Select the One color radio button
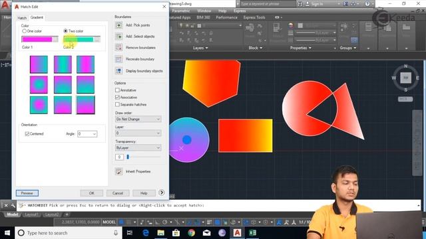426x239 pixels. point(24,31)
